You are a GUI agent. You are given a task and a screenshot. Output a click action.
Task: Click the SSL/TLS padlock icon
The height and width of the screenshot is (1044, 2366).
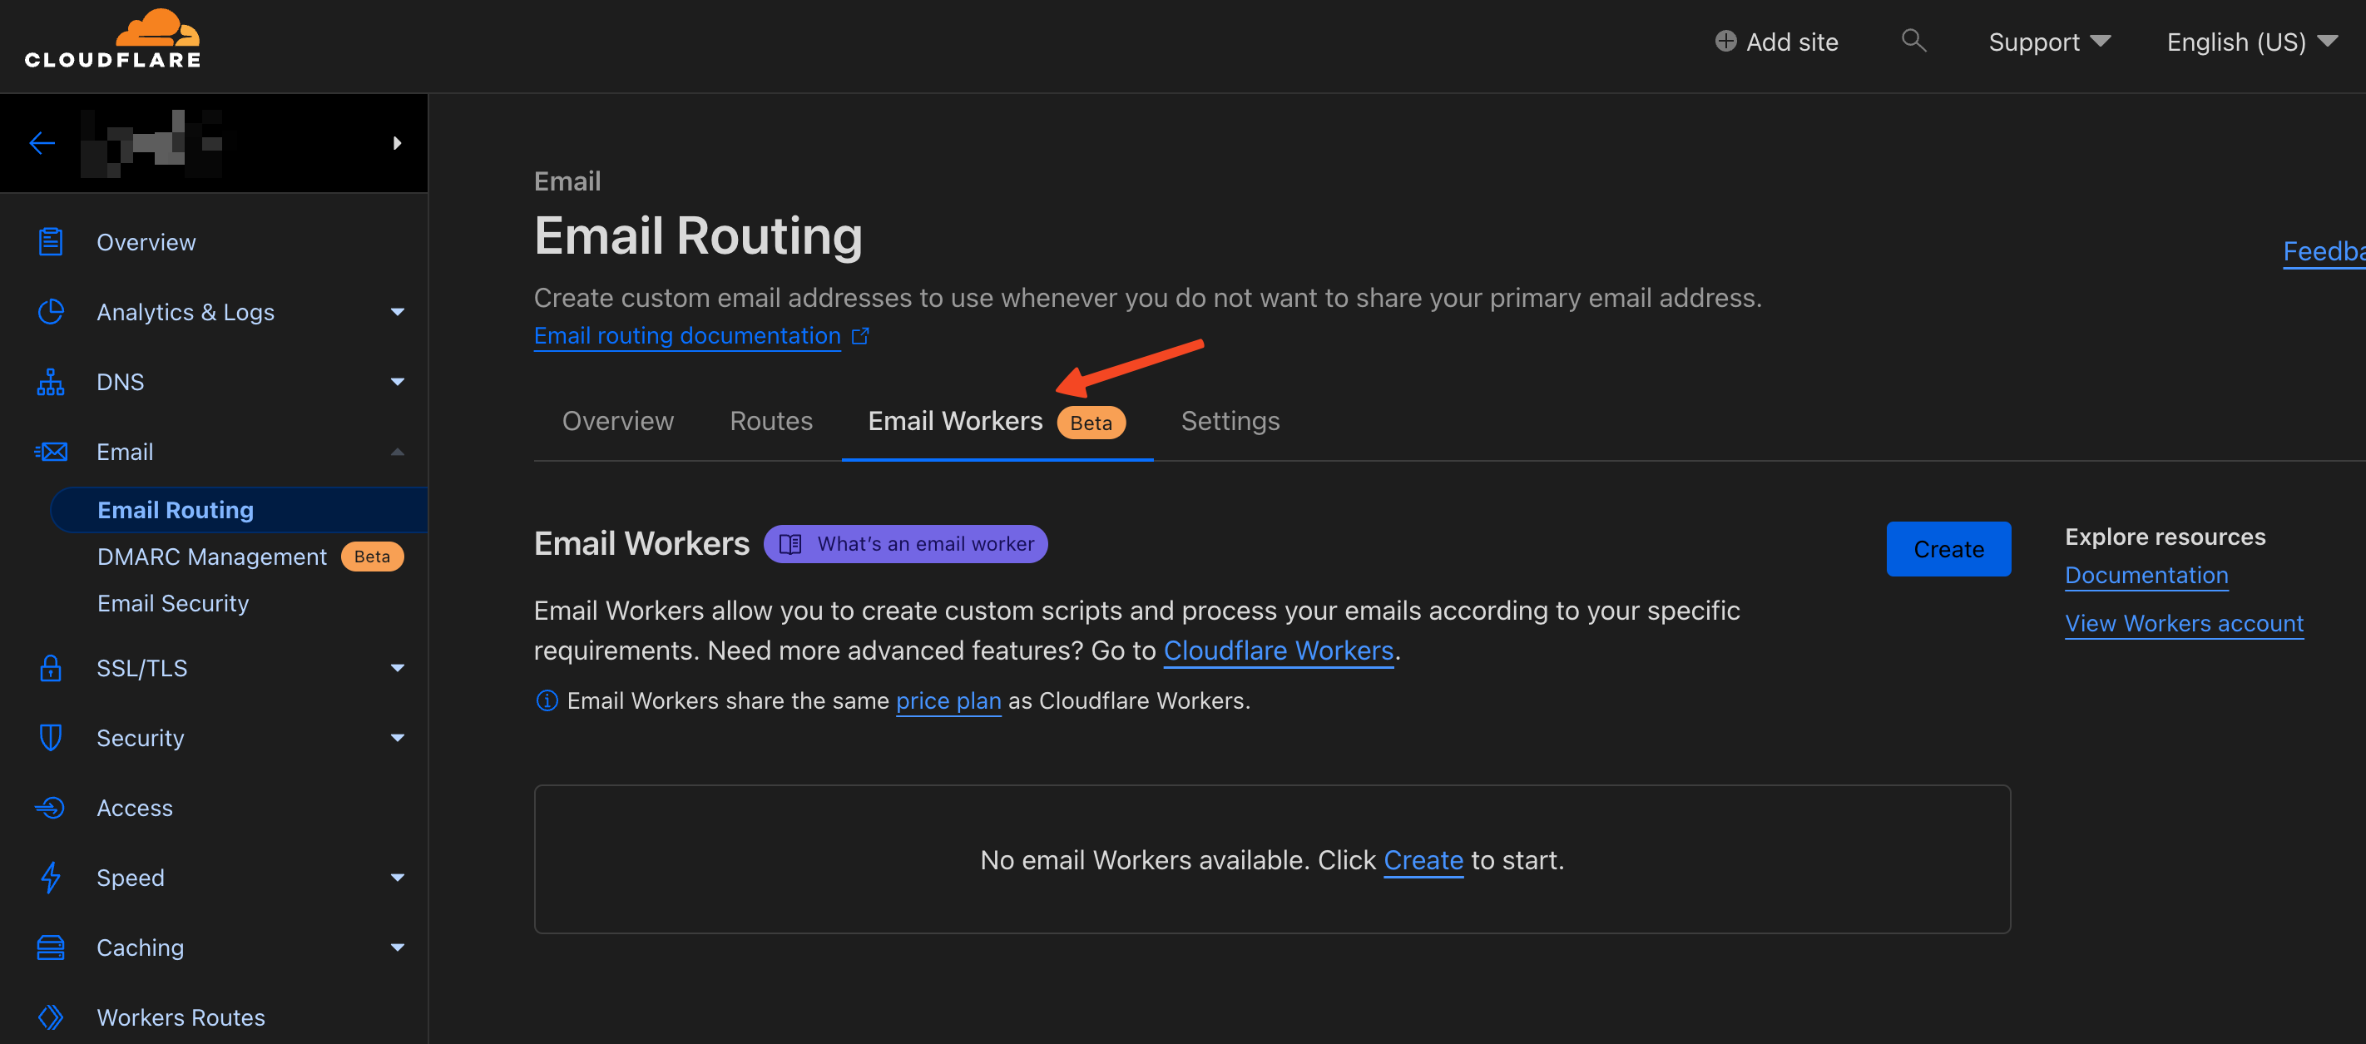51,667
